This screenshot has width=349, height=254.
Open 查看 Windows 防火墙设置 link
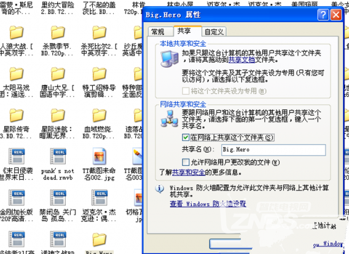(x=208, y=204)
